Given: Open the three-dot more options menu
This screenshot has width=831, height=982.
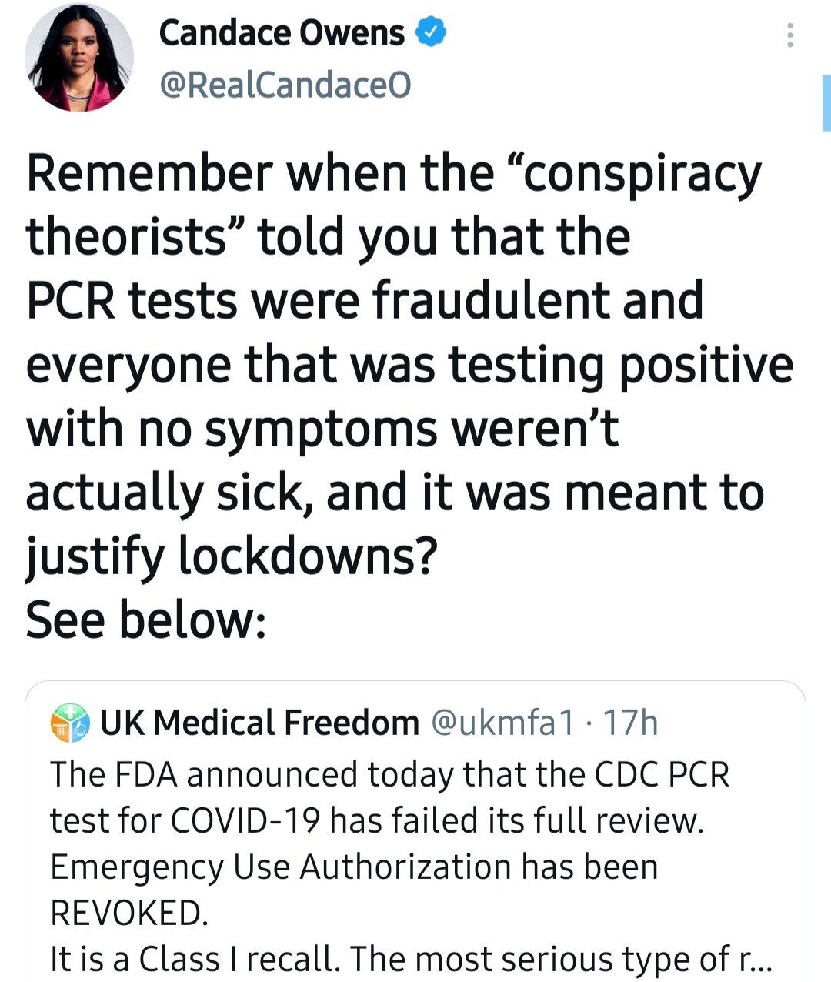Looking at the screenshot, I should click(x=789, y=35).
